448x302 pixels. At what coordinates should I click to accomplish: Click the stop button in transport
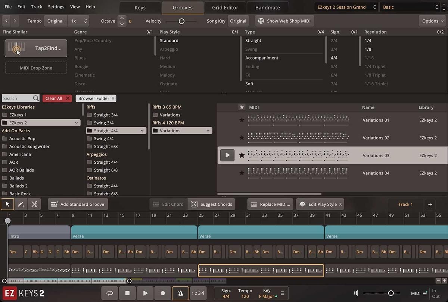(x=127, y=293)
